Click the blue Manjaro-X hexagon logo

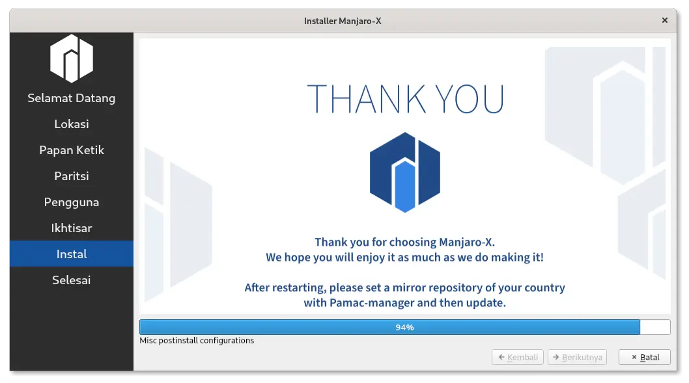tap(404, 172)
